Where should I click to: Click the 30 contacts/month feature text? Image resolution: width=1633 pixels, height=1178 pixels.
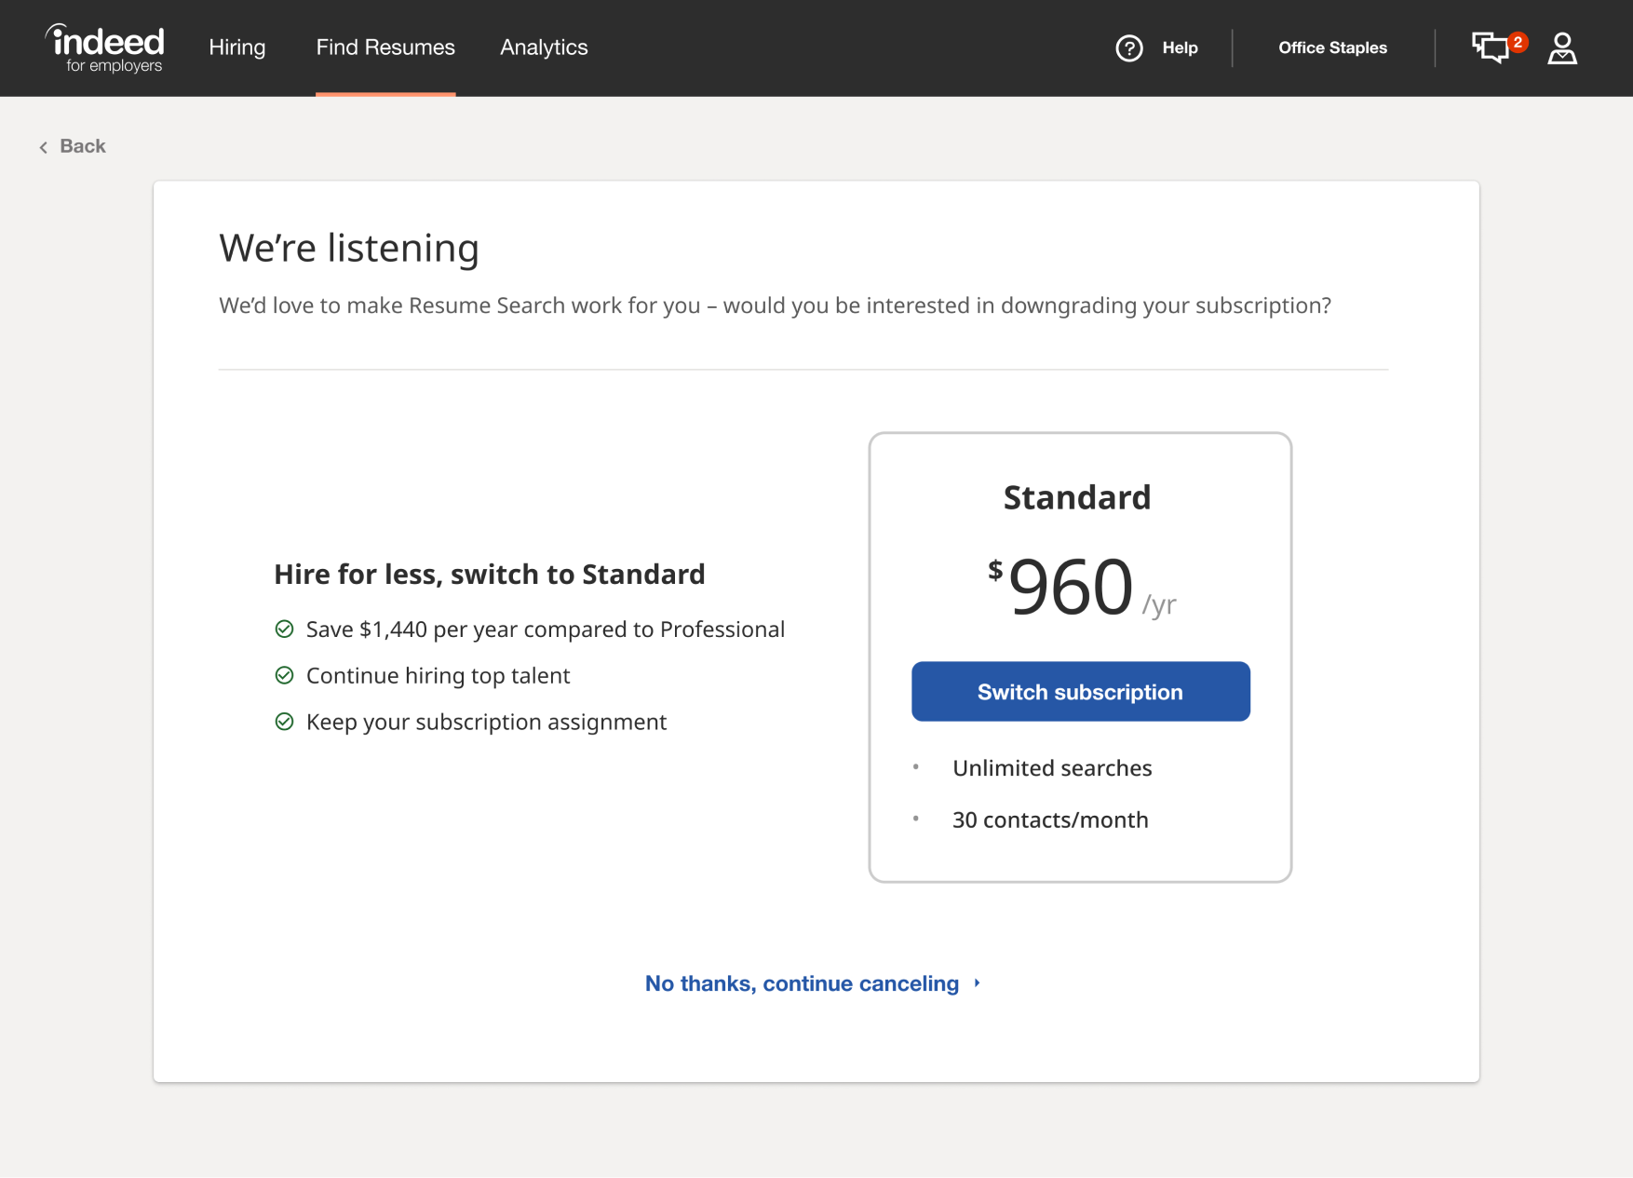coord(1050,820)
